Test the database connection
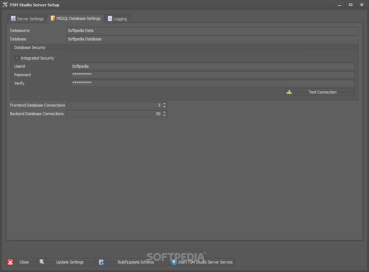This screenshot has width=369, height=272. pyautogui.click(x=319, y=92)
